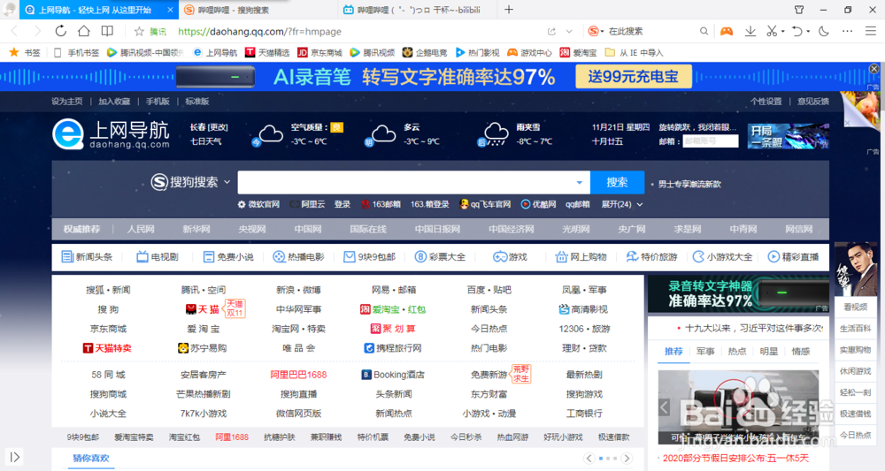Open 京东商城 bookmark in bookmarks bar
This screenshot has width=885, height=471.
(x=320, y=53)
